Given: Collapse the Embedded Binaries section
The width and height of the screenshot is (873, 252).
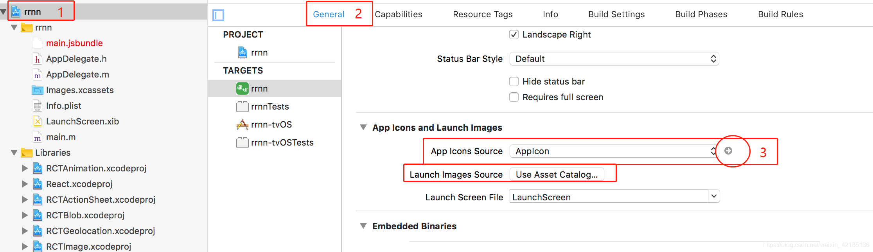Looking at the screenshot, I should coord(363,226).
